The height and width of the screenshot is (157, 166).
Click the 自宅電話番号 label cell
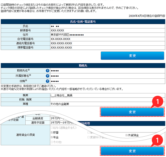tap(25, 39)
